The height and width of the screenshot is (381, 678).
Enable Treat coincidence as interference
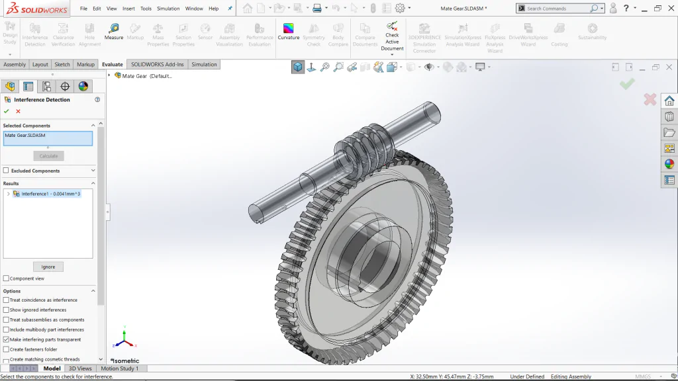click(x=6, y=300)
